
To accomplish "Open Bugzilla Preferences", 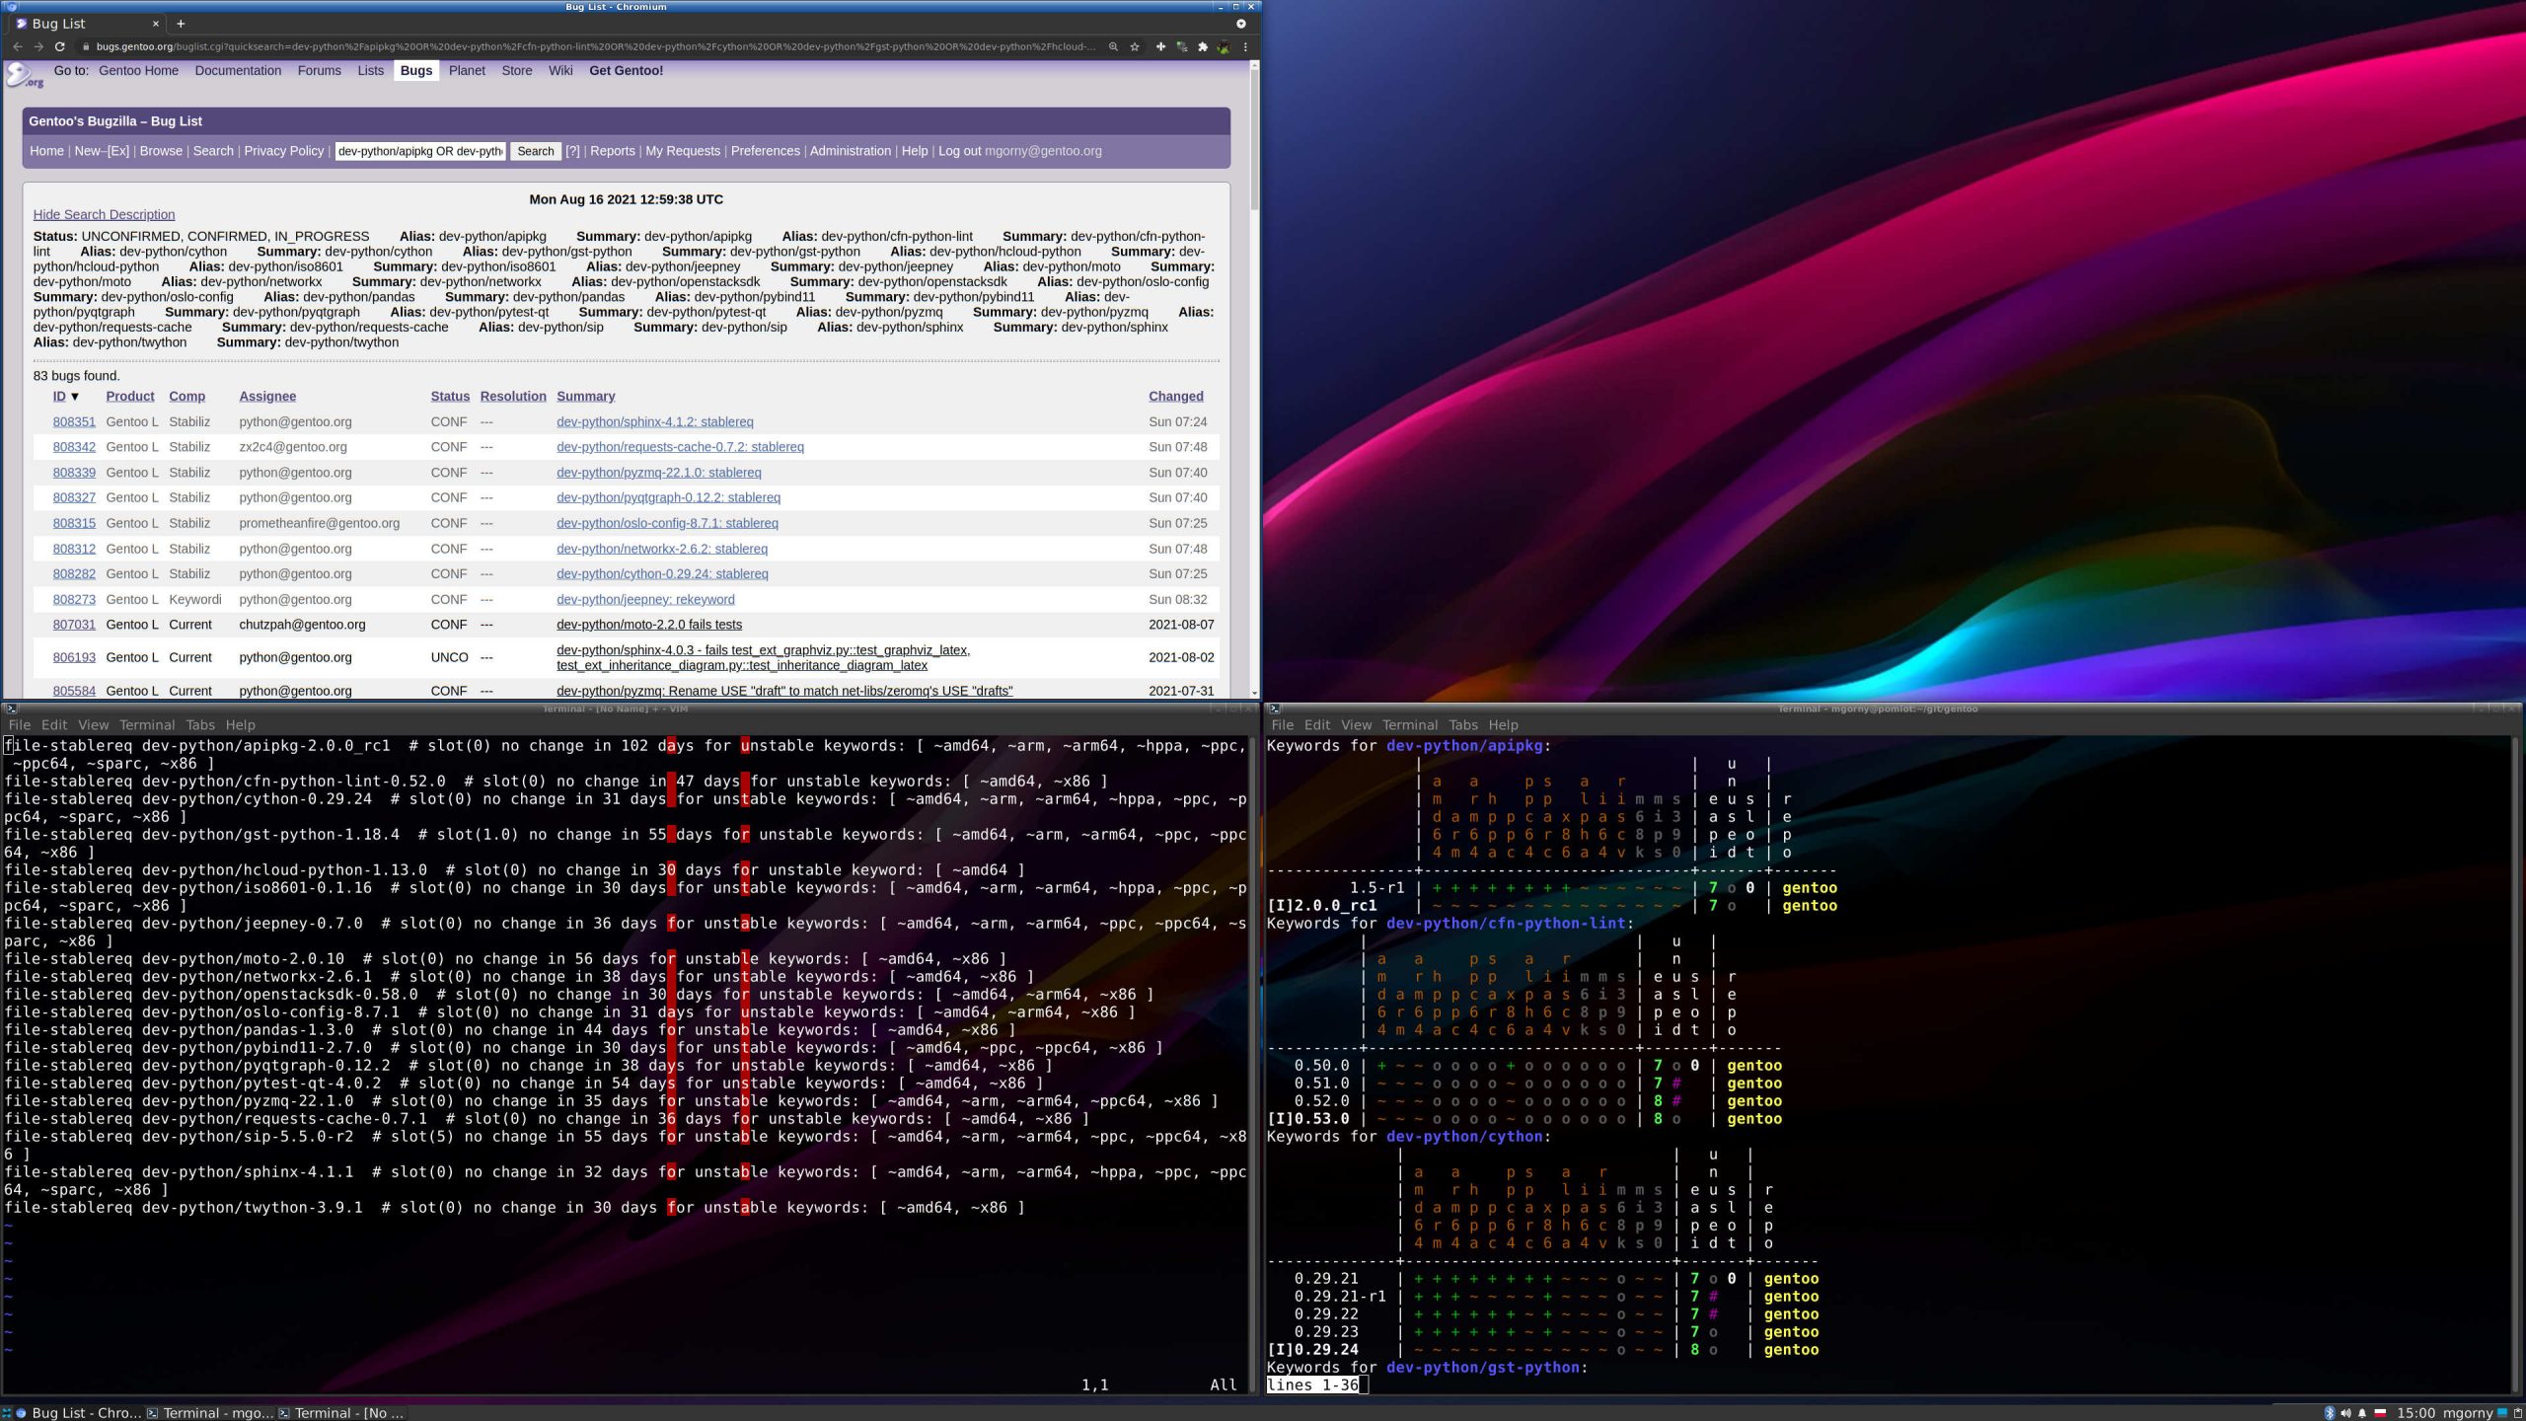I will pyautogui.click(x=766, y=151).
